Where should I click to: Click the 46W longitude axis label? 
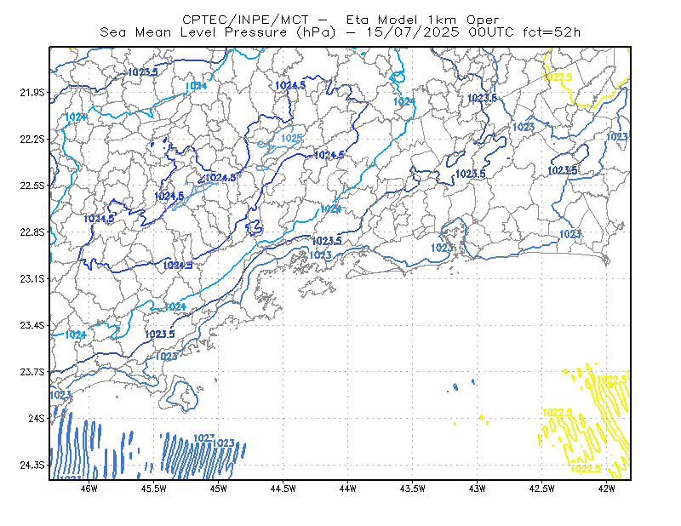pyautogui.click(x=89, y=489)
